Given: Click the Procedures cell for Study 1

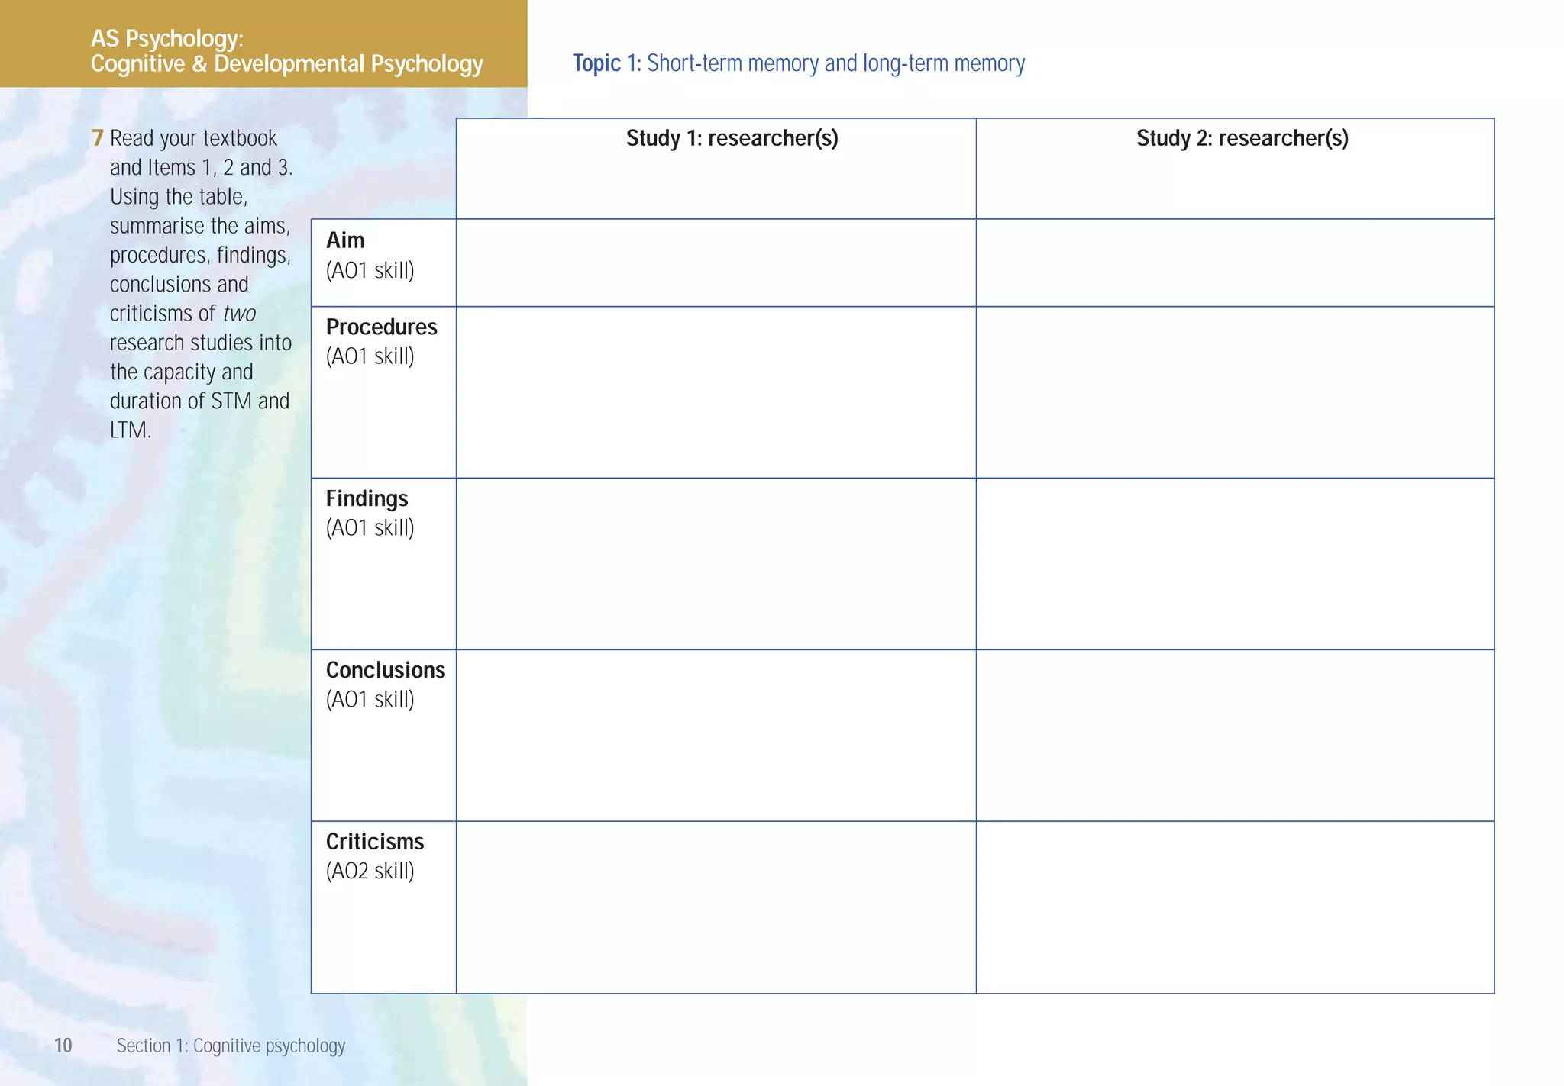Looking at the screenshot, I should pyautogui.click(x=716, y=392).
